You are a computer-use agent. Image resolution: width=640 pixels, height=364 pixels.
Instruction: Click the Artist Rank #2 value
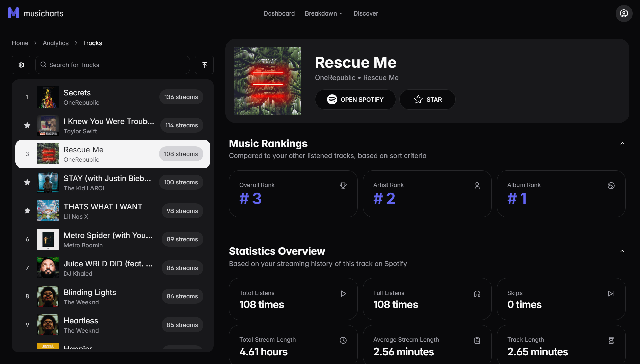(384, 199)
